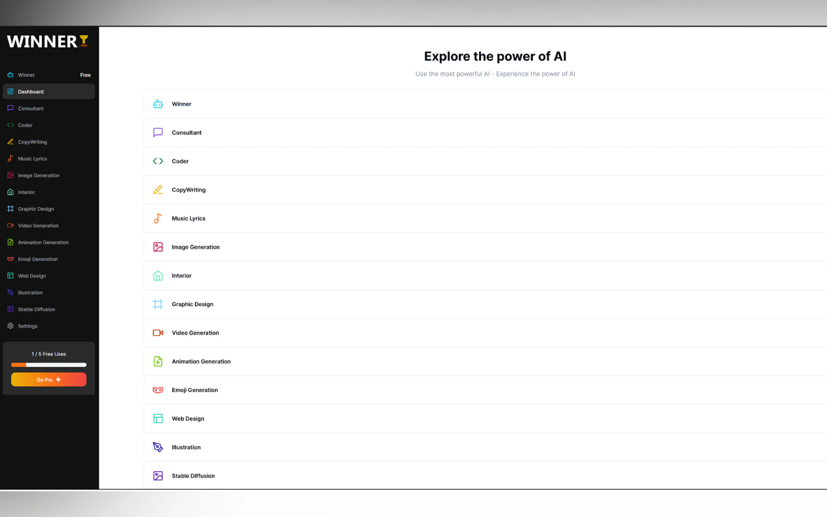Click the Emoji Generation mask icon in main list
Viewport: 827px width, 517px height.
[158, 390]
